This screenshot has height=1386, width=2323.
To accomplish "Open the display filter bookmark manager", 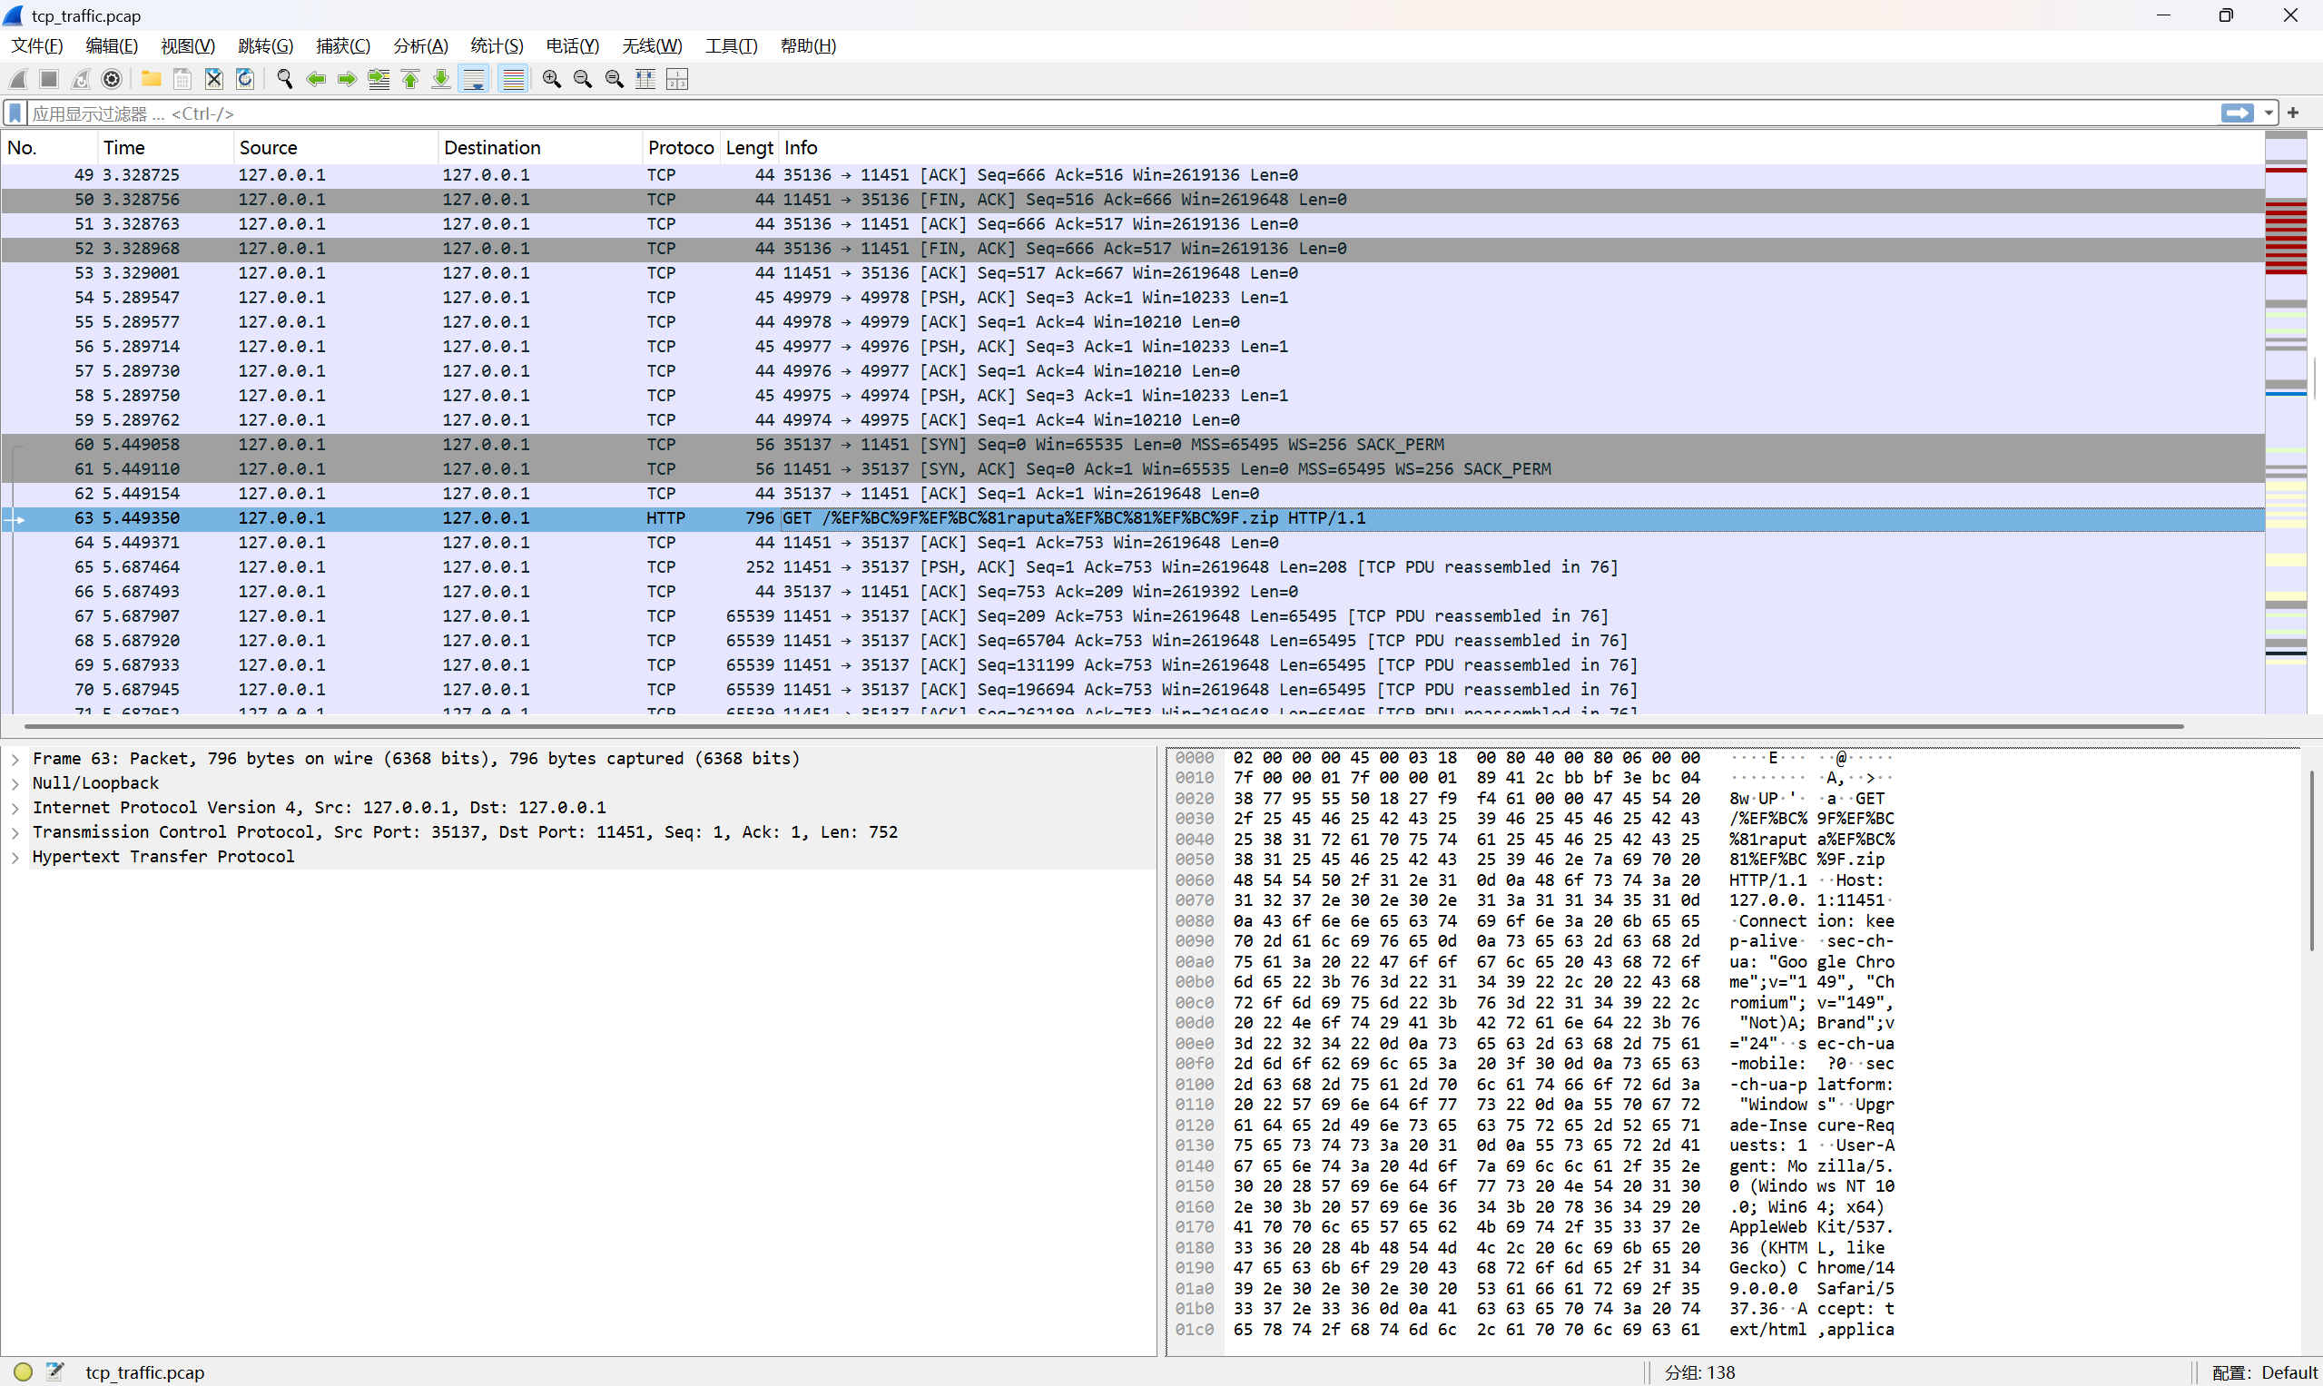I will pos(15,113).
